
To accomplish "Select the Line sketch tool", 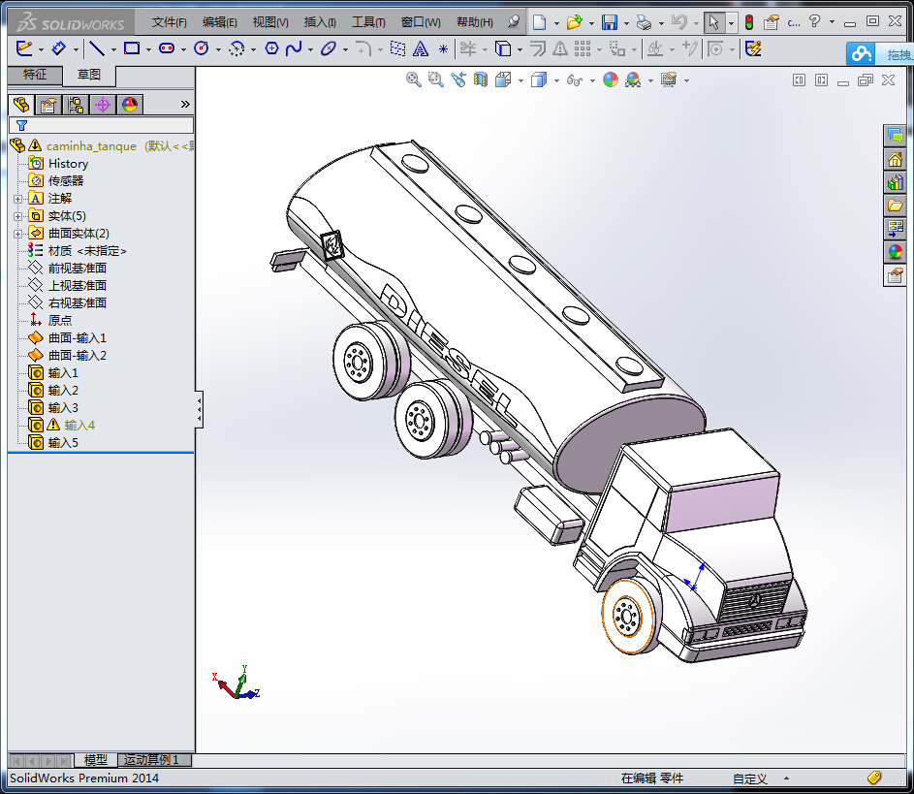I will (97, 48).
